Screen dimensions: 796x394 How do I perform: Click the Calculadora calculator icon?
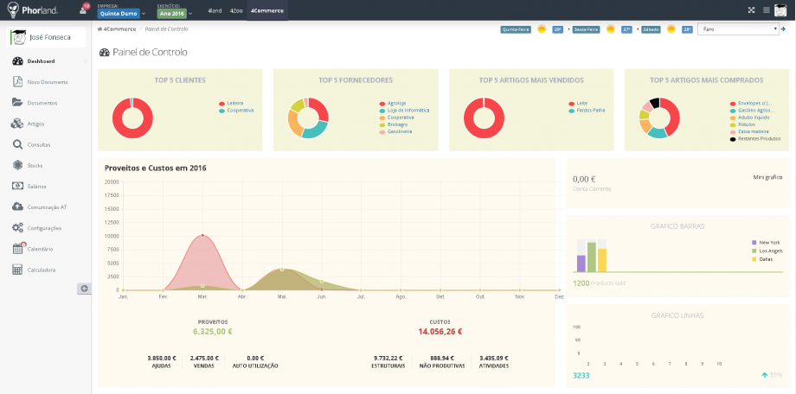(18, 270)
